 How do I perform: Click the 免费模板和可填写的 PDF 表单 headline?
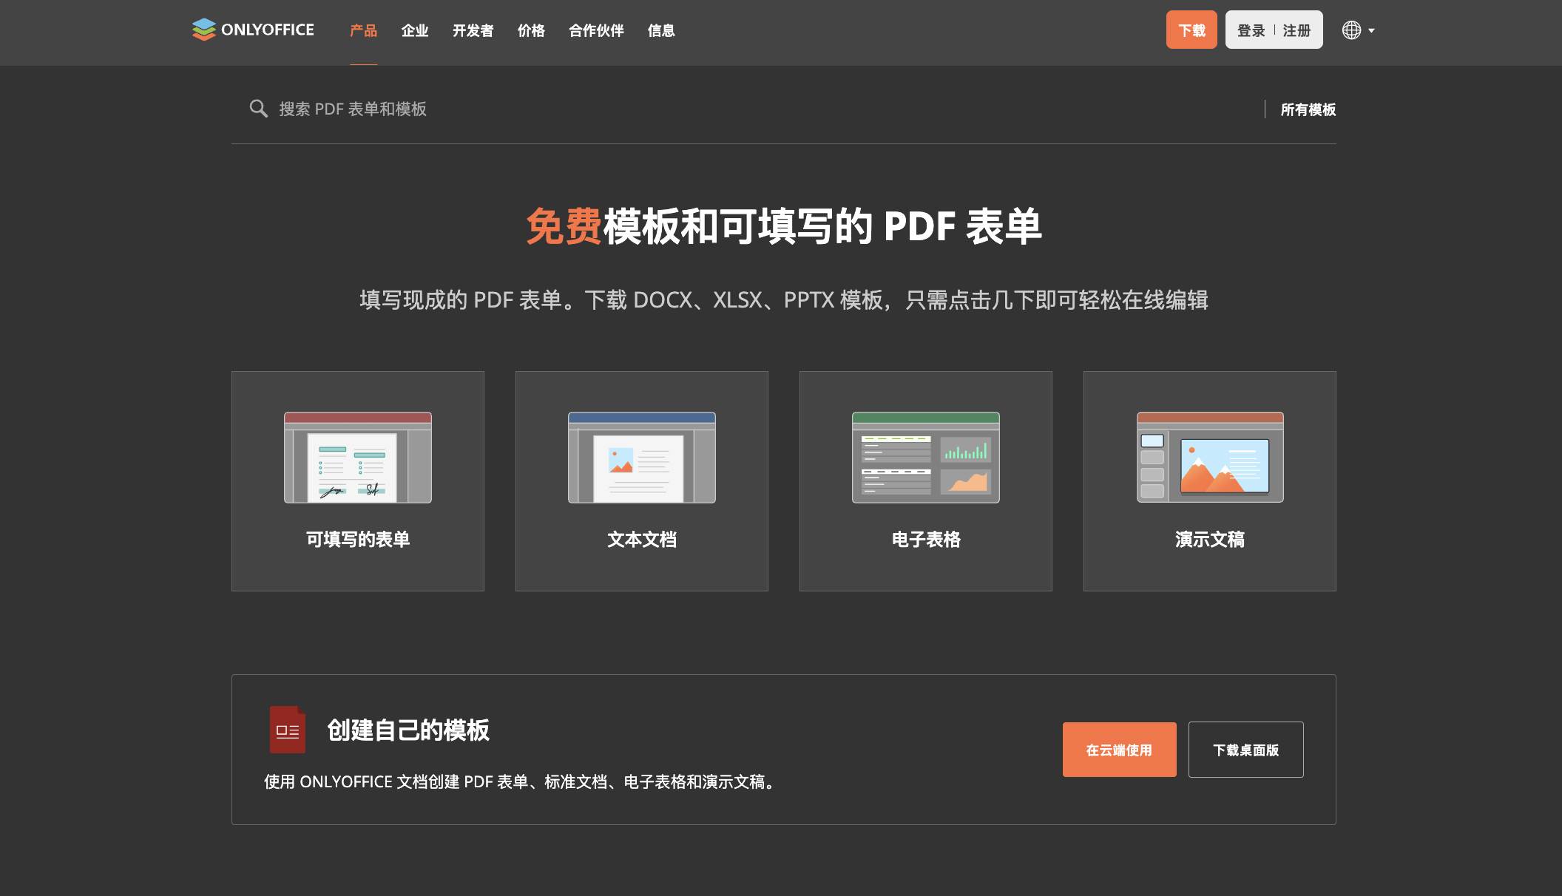[x=784, y=226]
